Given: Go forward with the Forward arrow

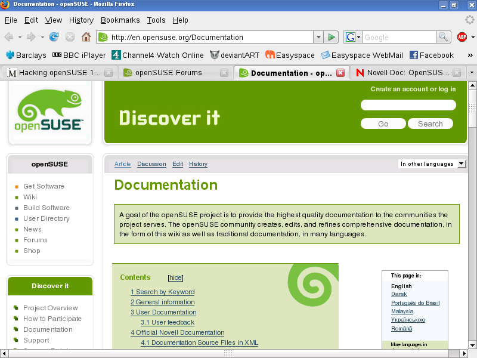Looking at the screenshot, I should point(31,37).
